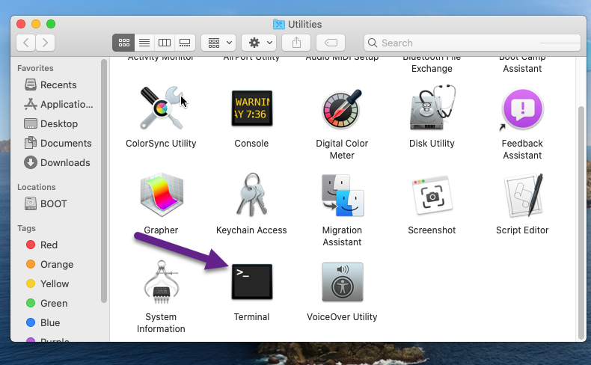Image resolution: width=591 pixels, height=365 pixels.
Task: Select the Screenshot app icon
Action: (x=432, y=195)
